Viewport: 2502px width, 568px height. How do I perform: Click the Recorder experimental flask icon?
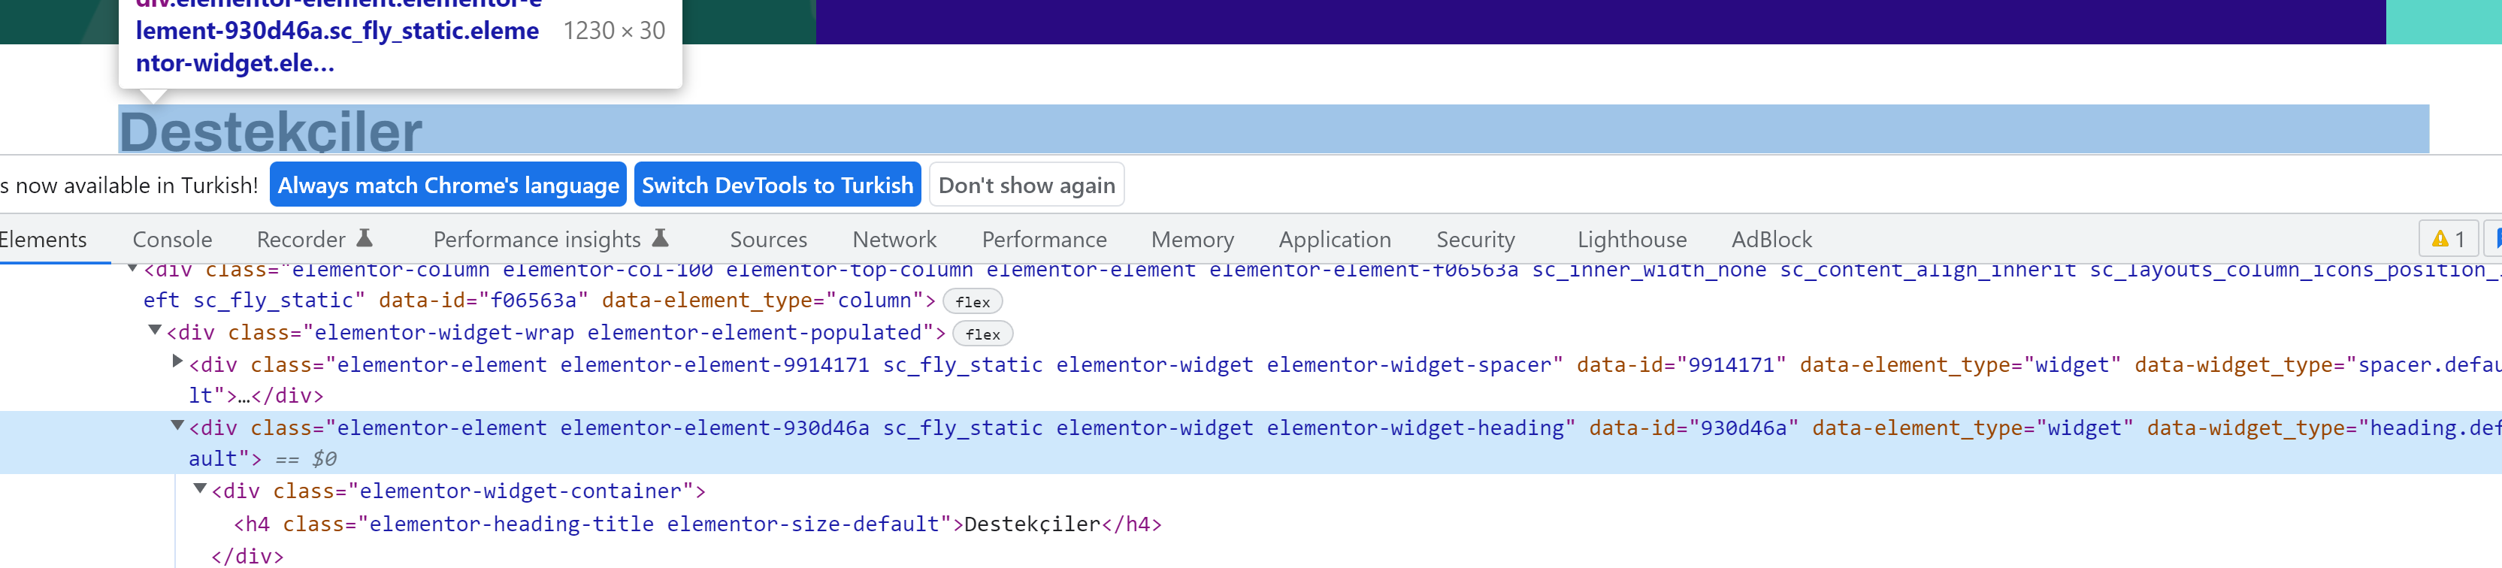point(365,238)
